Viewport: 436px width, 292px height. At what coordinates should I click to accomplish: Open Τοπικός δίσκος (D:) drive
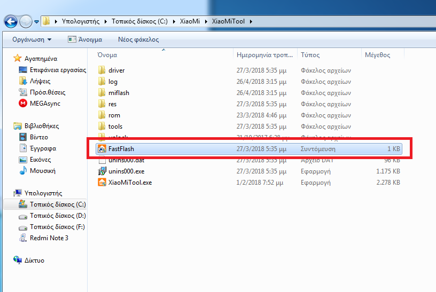point(58,216)
